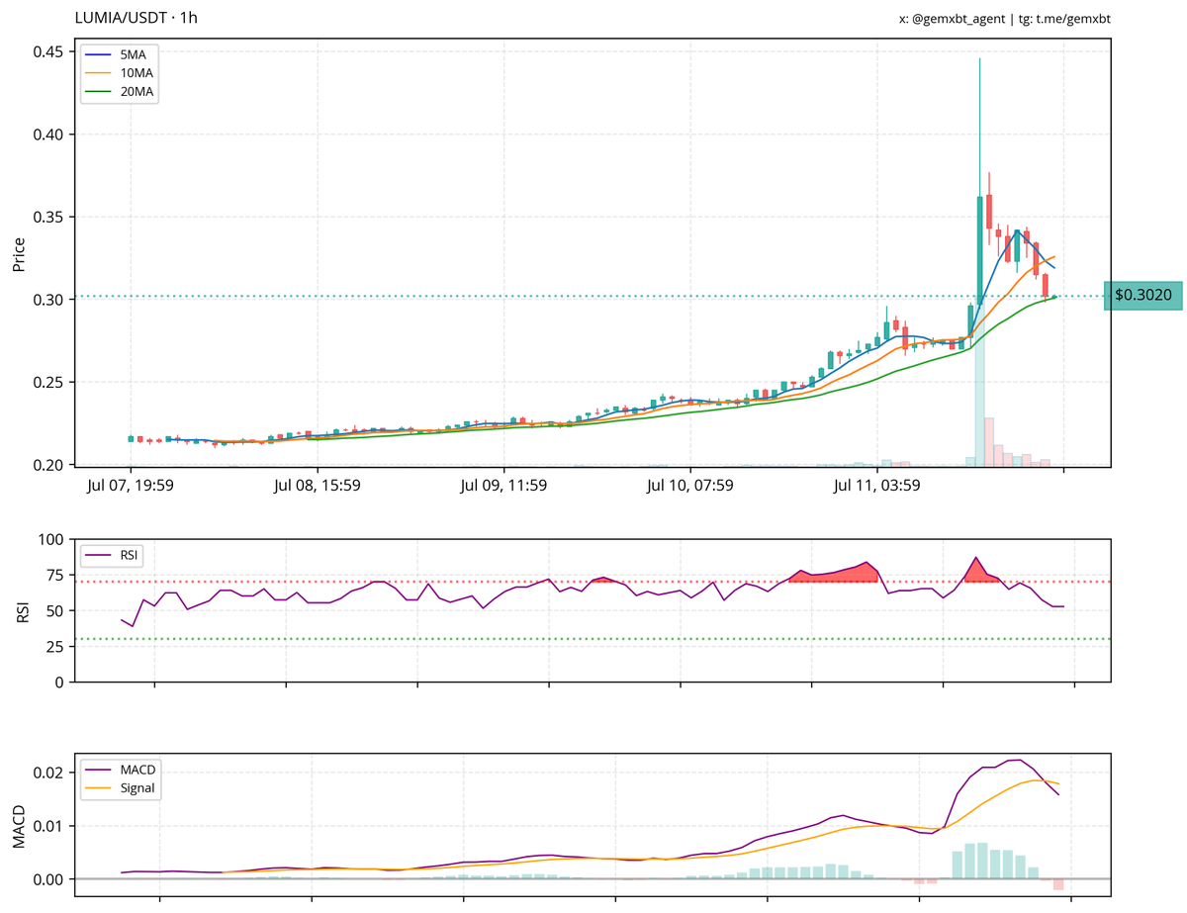Click the 0.45 price axis tick label
Screen dimensions: 1187x913
coord(49,51)
